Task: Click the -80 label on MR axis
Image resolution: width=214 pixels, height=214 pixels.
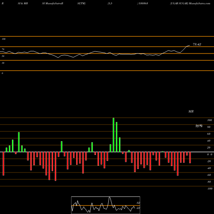Action: click(209, 182)
